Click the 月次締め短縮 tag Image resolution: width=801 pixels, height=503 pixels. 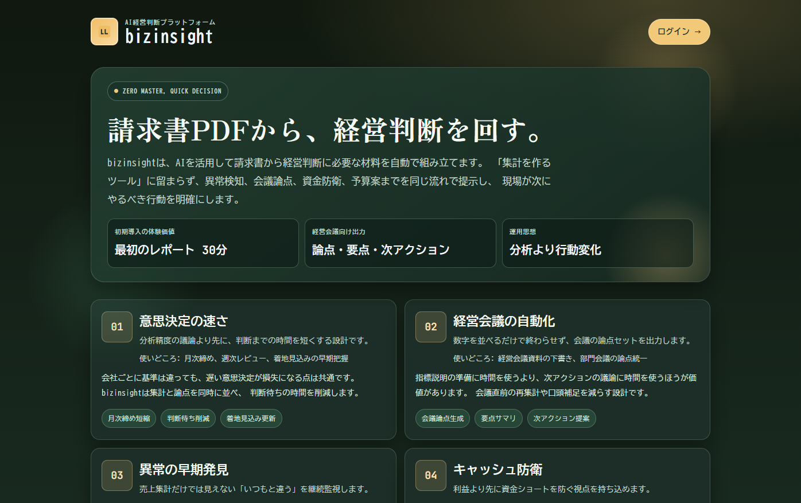pyautogui.click(x=129, y=419)
